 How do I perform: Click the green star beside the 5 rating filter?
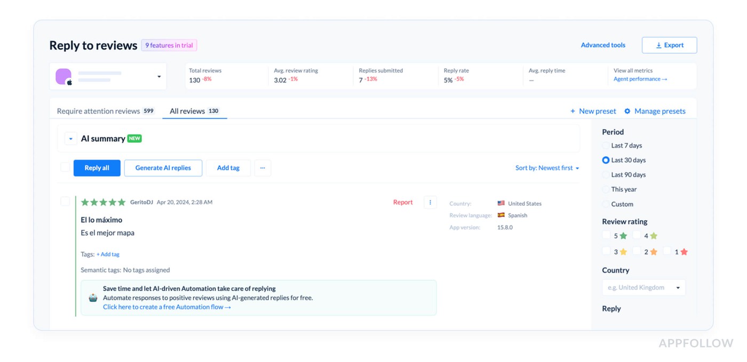point(622,235)
